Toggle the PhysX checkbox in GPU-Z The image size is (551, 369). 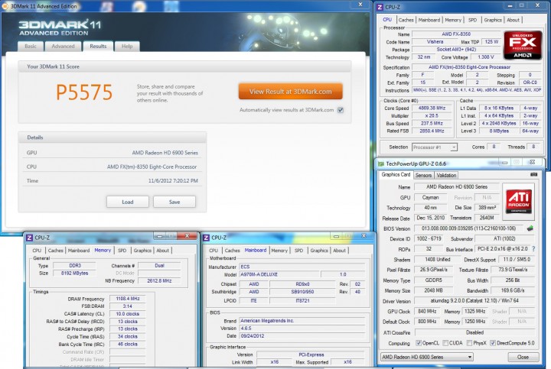469,343
